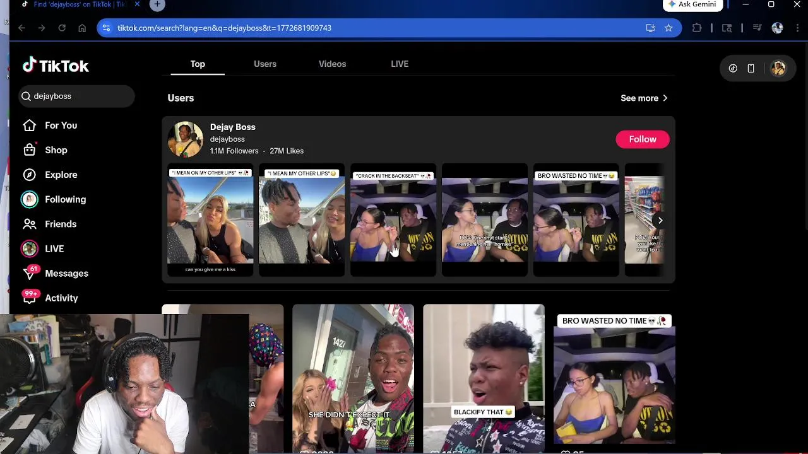808x454 pixels.
Task: Bookmark this page with the star icon
Action: tap(668, 28)
